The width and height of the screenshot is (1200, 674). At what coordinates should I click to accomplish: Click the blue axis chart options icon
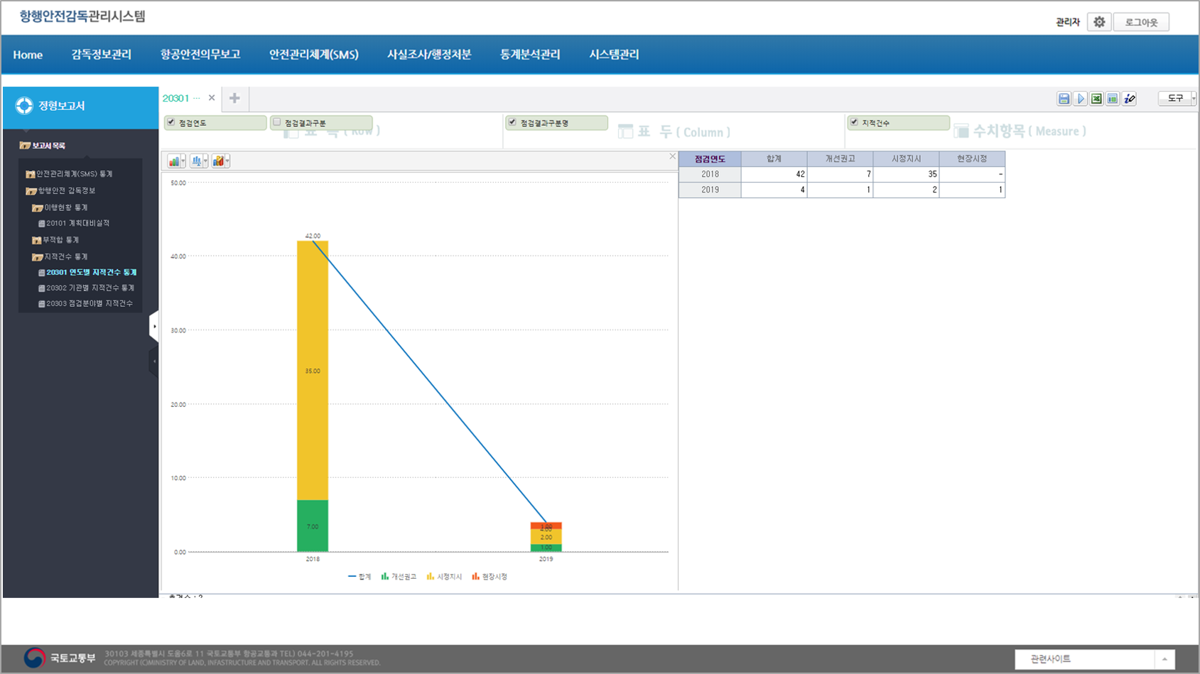196,161
